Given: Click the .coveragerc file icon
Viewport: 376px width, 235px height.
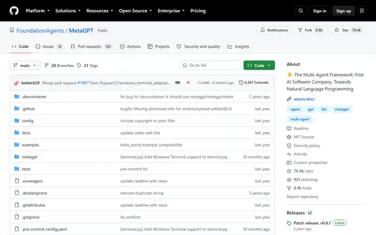Looking at the screenshot, I should pos(16,180).
